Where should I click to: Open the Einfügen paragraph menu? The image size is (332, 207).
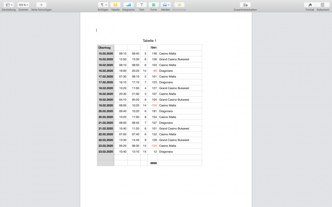click(103, 5)
